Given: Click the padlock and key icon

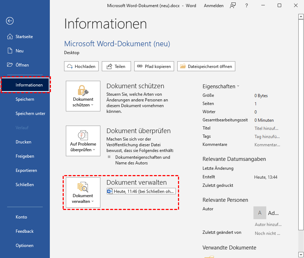Looking at the screenshot, I should (83, 90).
